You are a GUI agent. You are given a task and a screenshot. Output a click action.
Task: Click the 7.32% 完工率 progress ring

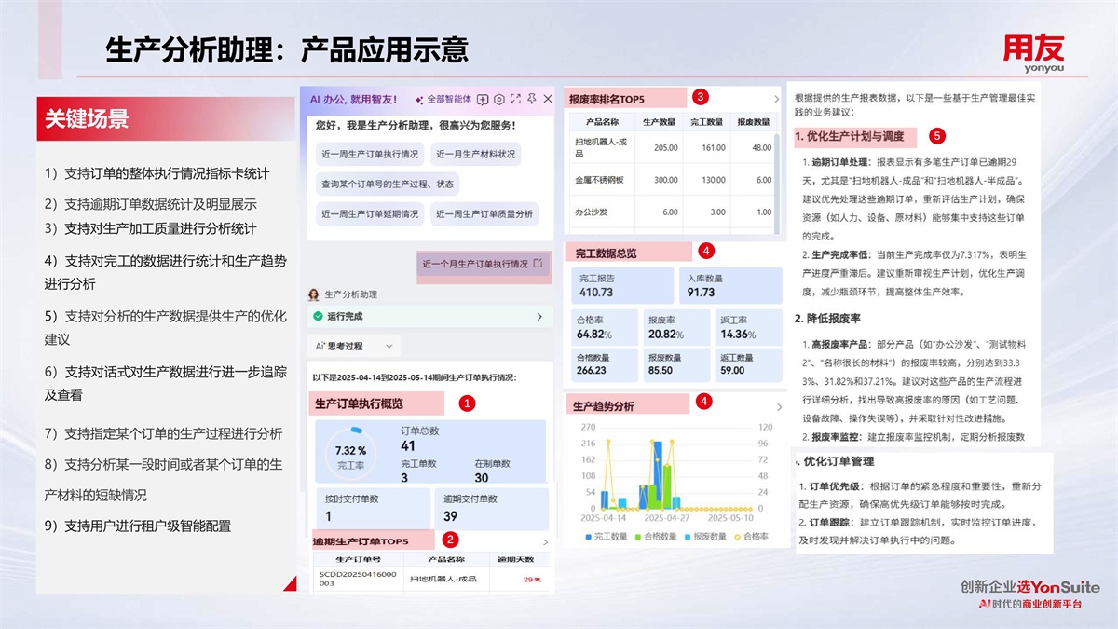350,450
